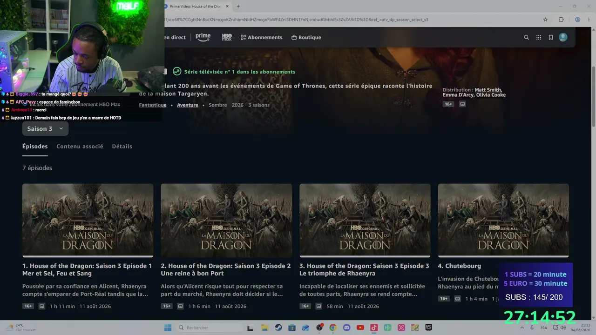Click the episode 1 title text
This screenshot has width=596, height=335.
[x=87, y=269]
